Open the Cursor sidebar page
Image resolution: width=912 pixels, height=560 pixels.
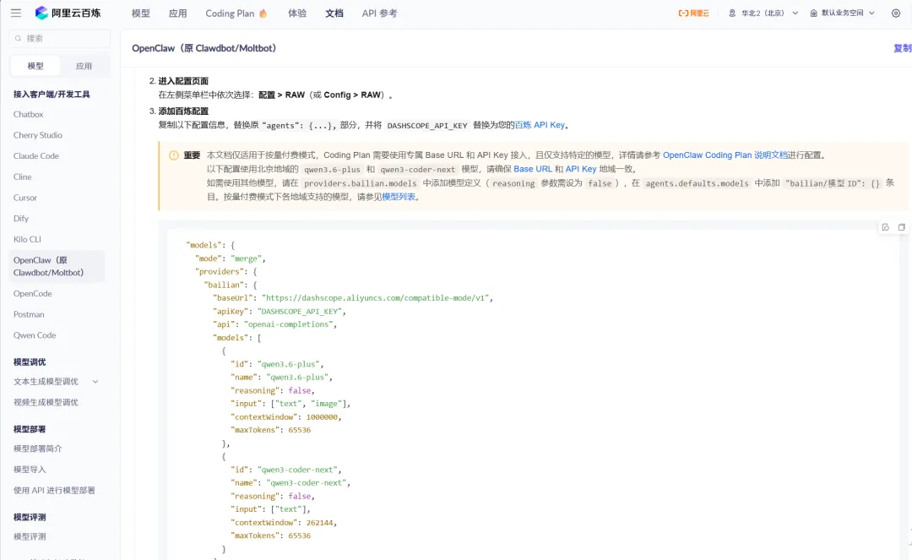[x=25, y=198]
